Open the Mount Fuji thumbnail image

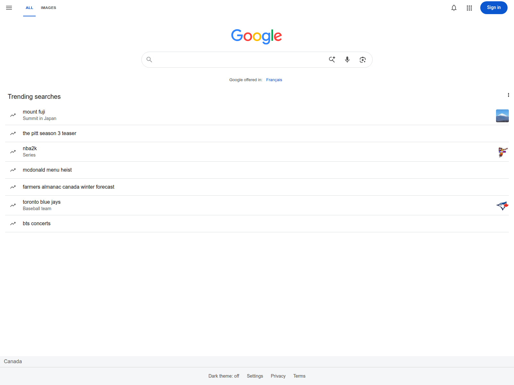[x=502, y=116]
